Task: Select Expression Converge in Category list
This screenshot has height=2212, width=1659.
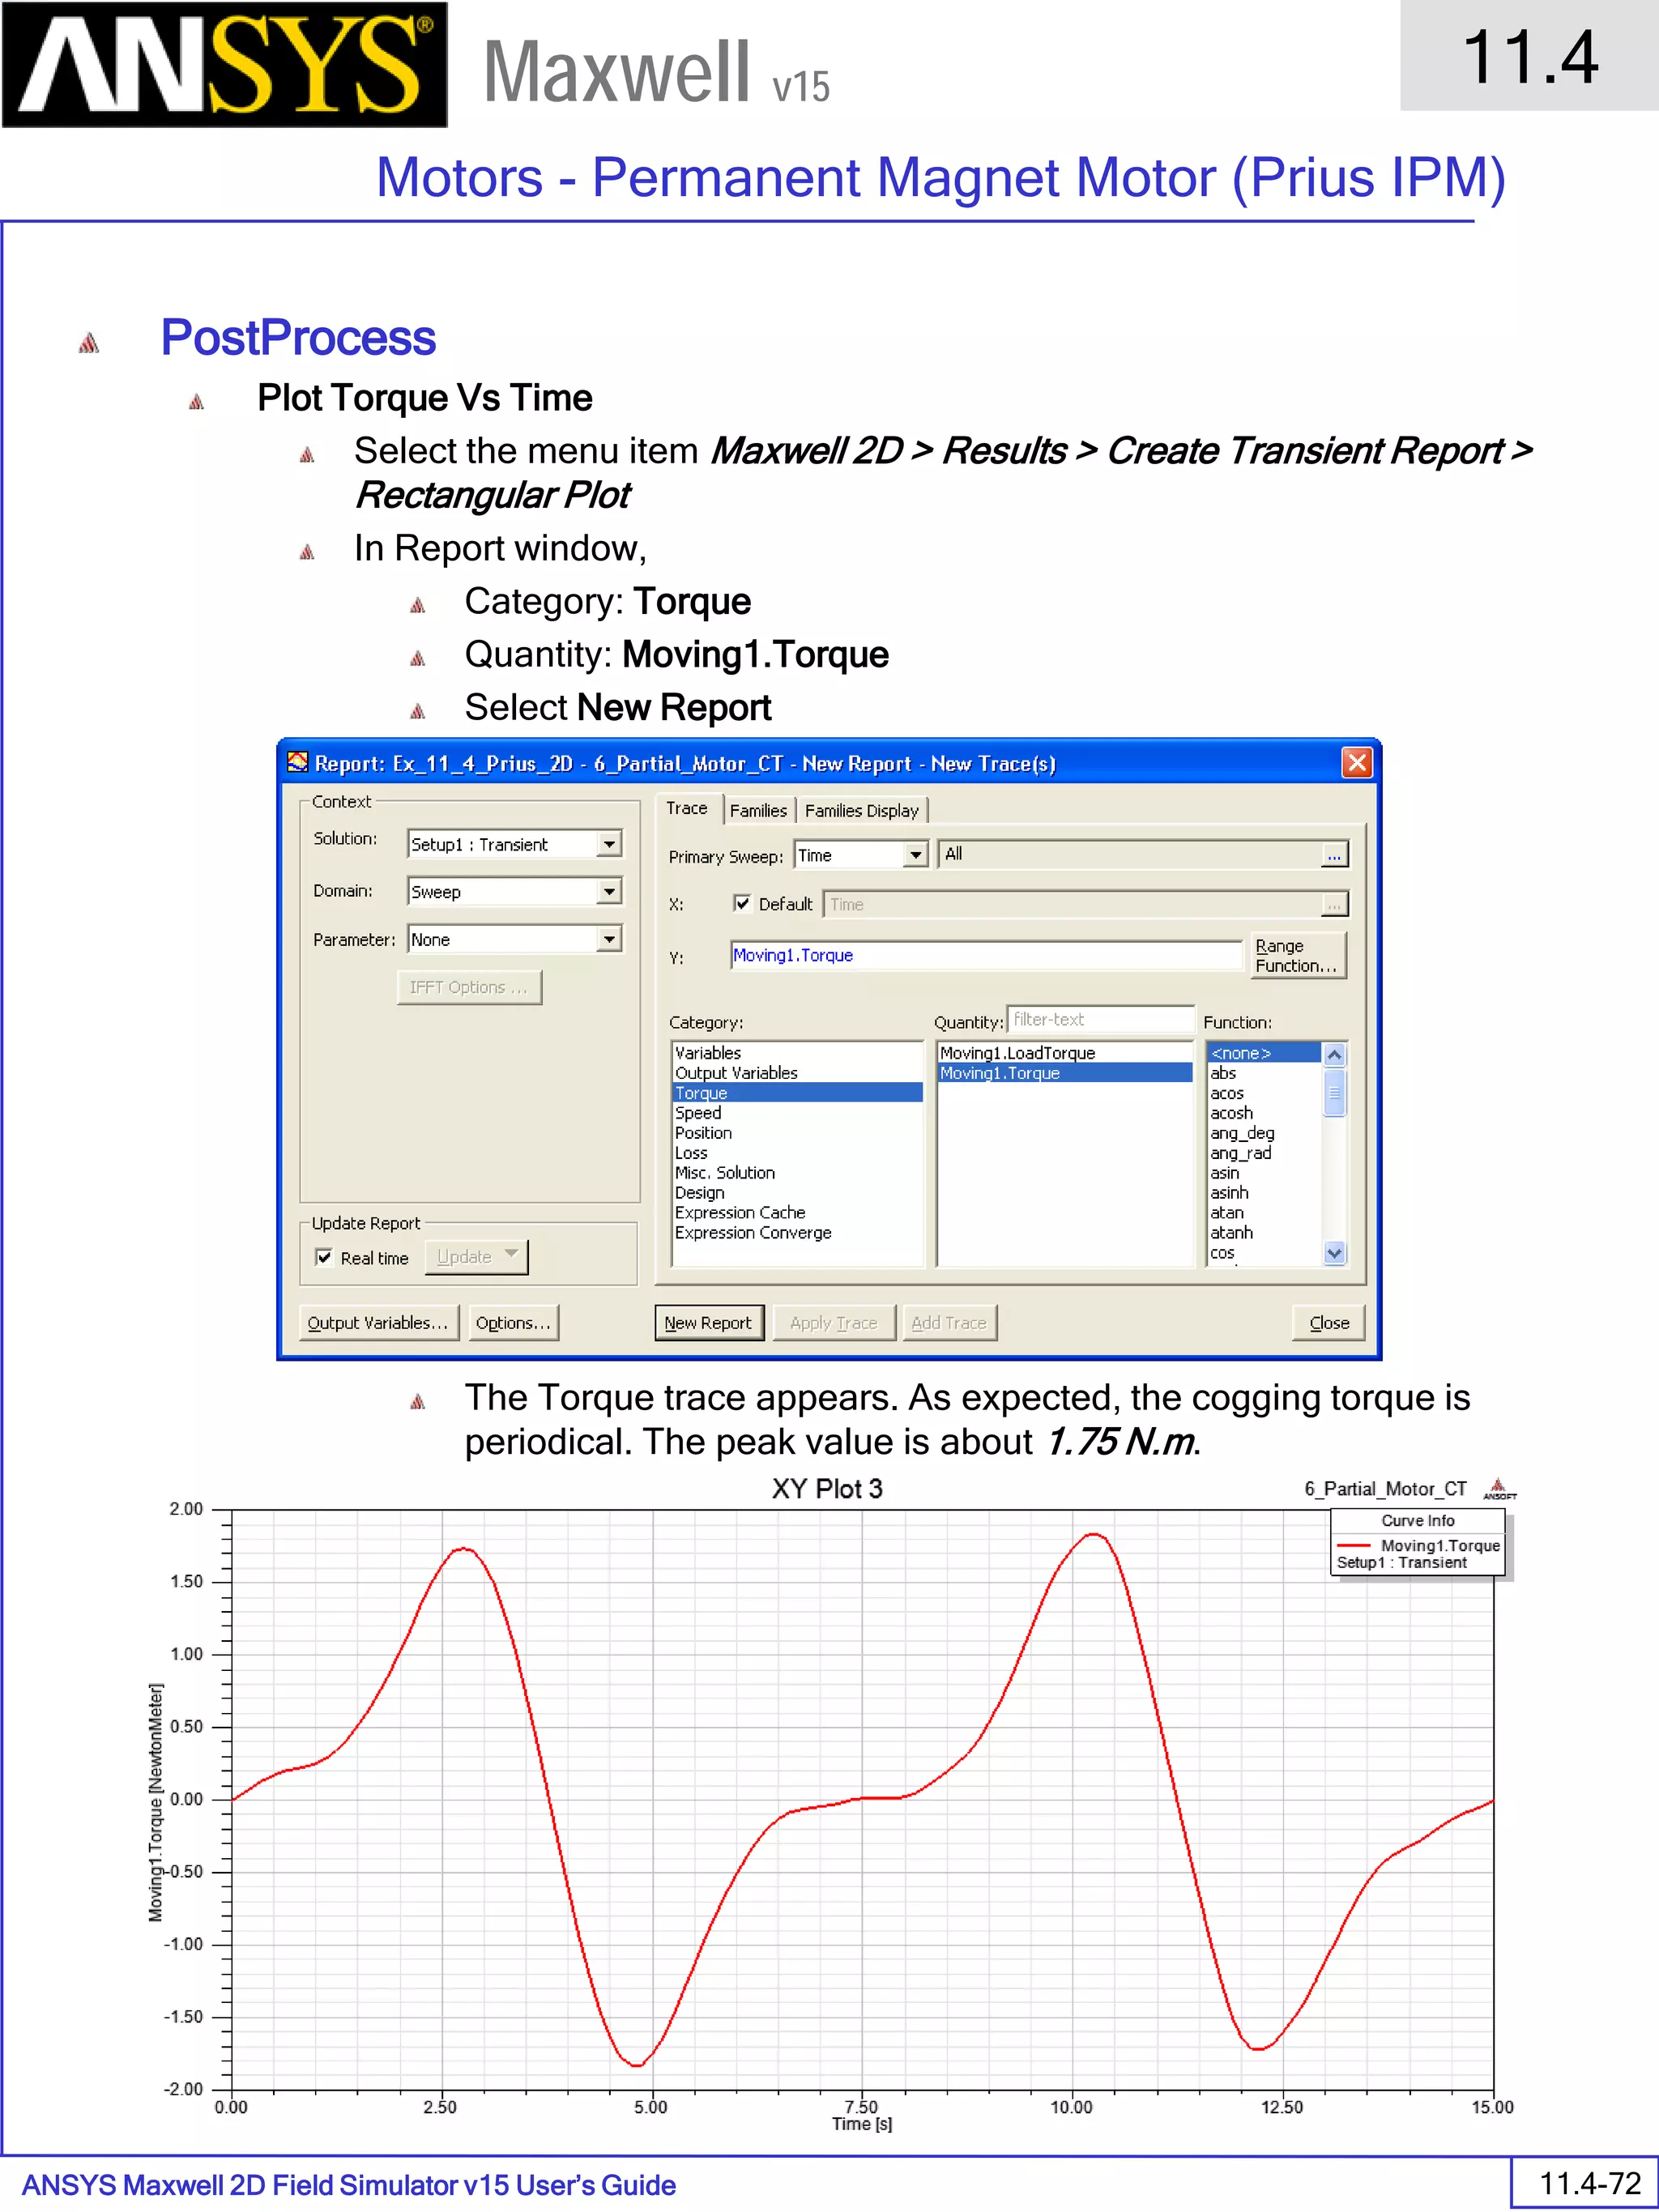Action: coord(797,1233)
